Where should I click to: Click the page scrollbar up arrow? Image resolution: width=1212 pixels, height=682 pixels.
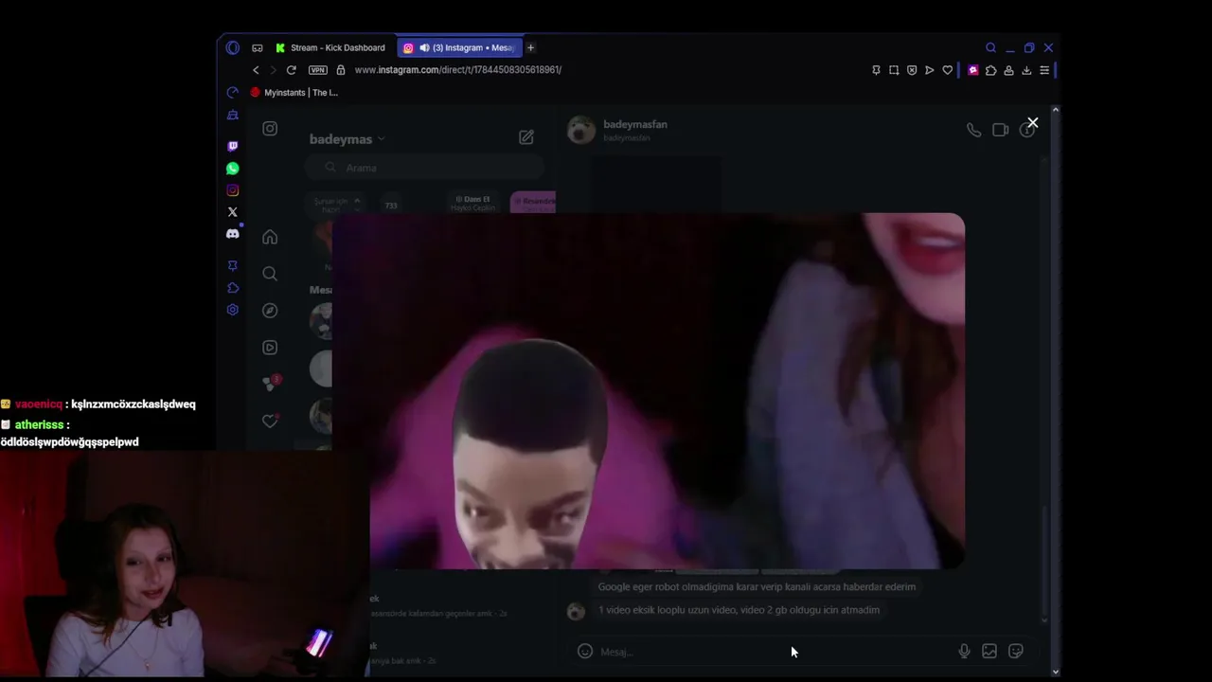(x=1055, y=111)
